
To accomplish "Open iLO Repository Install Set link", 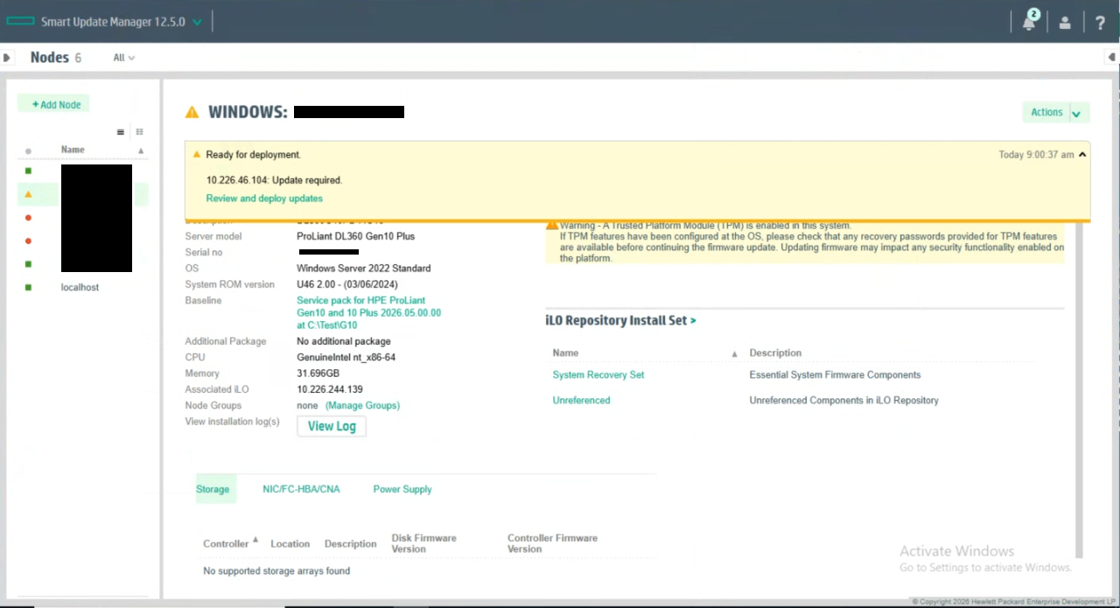I will click(x=620, y=320).
